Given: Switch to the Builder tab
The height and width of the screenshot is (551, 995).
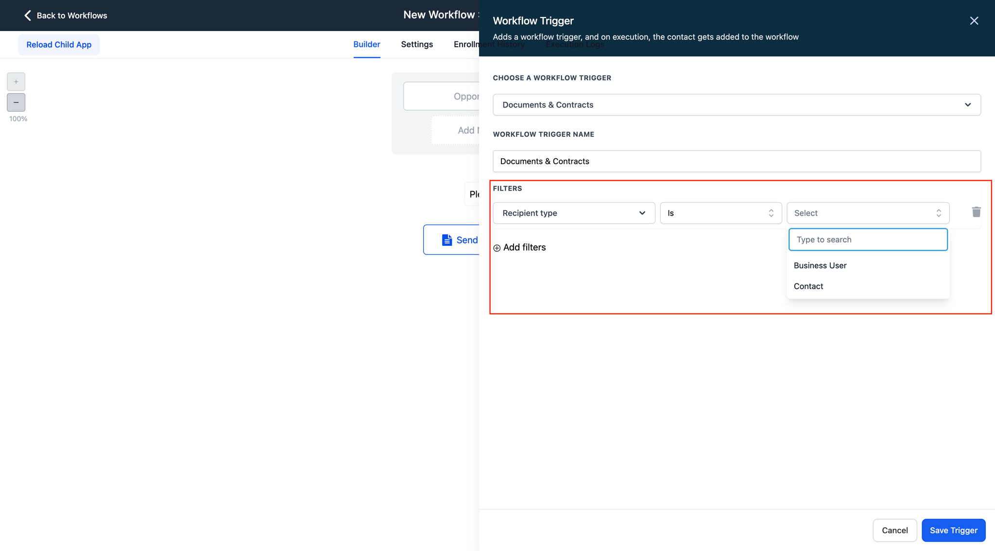Looking at the screenshot, I should (x=366, y=44).
